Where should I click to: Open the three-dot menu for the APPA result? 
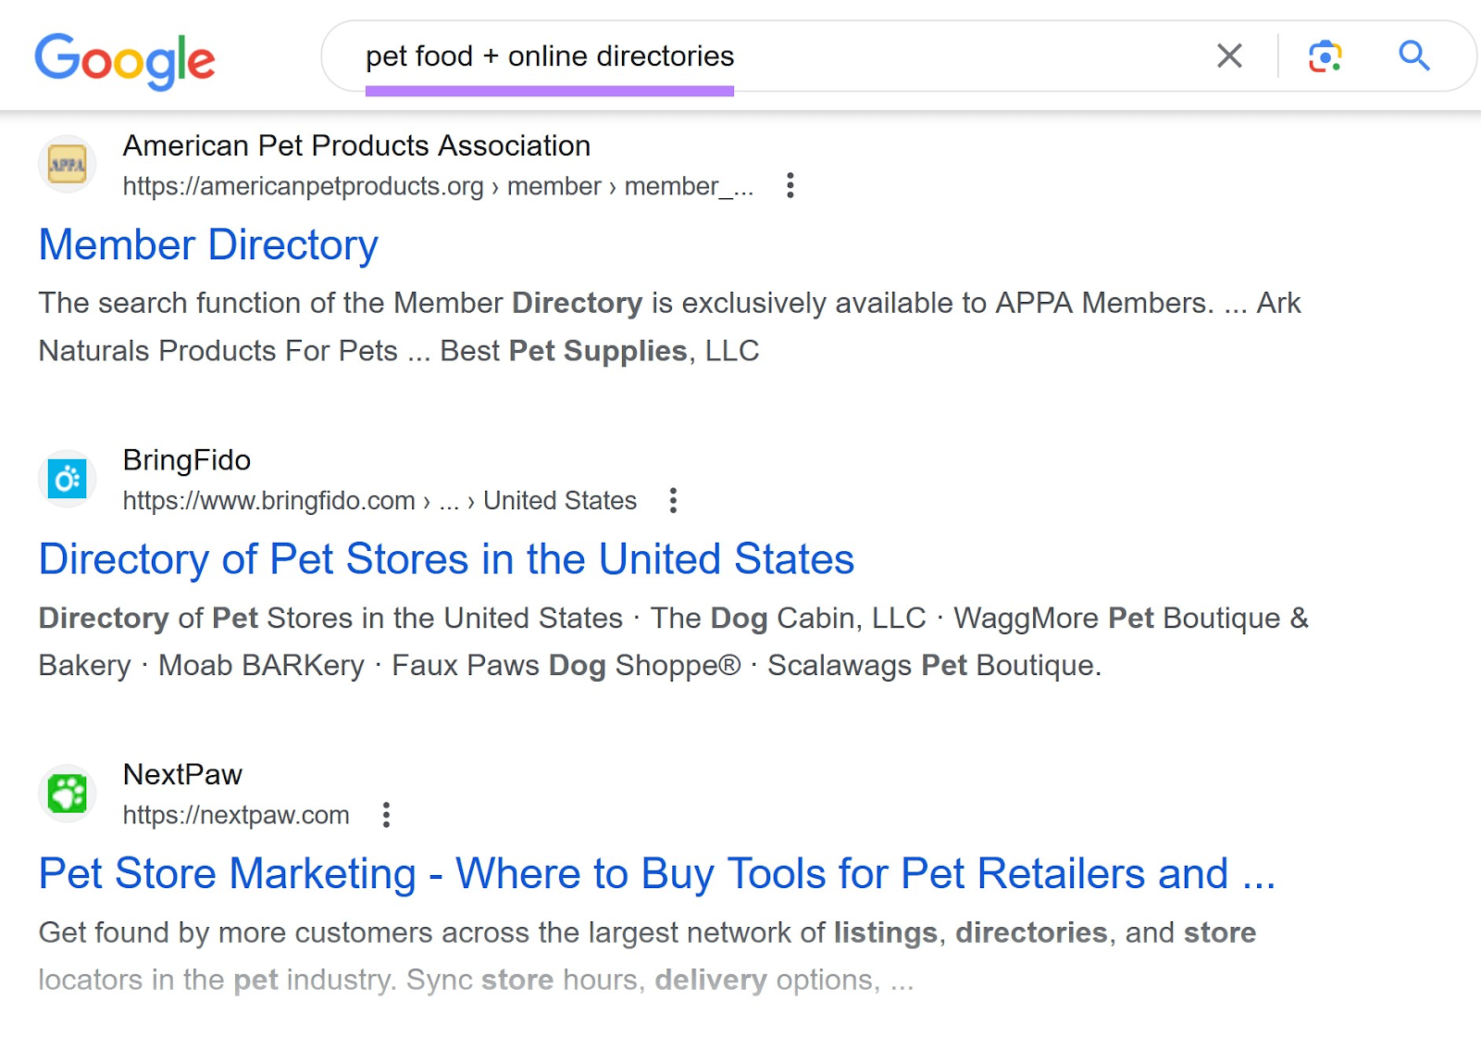click(790, 185)
